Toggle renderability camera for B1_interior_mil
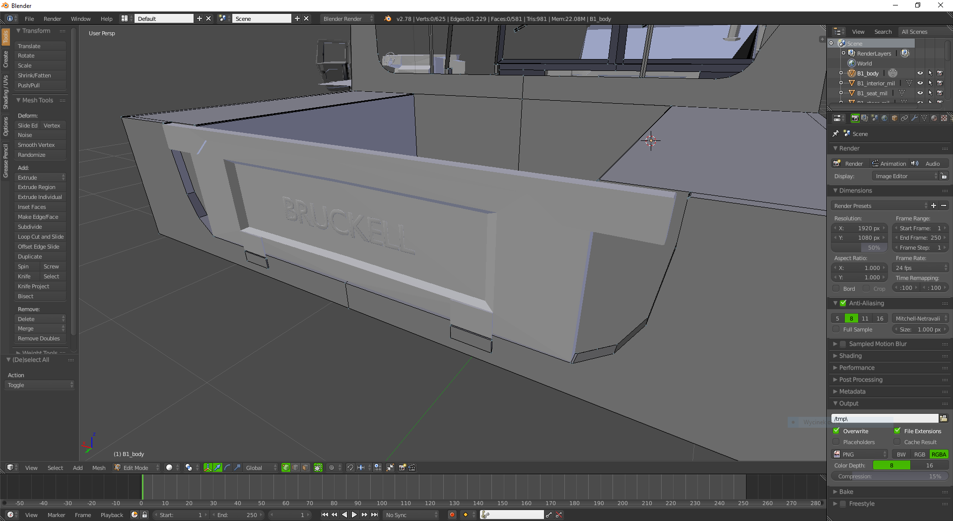 click(x=940, y=83)
